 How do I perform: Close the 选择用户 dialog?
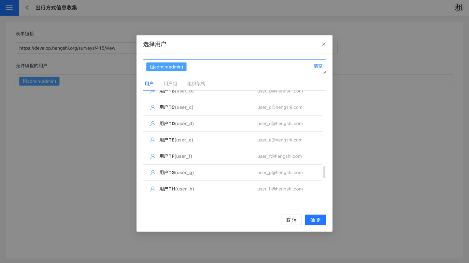click(323, 44)
